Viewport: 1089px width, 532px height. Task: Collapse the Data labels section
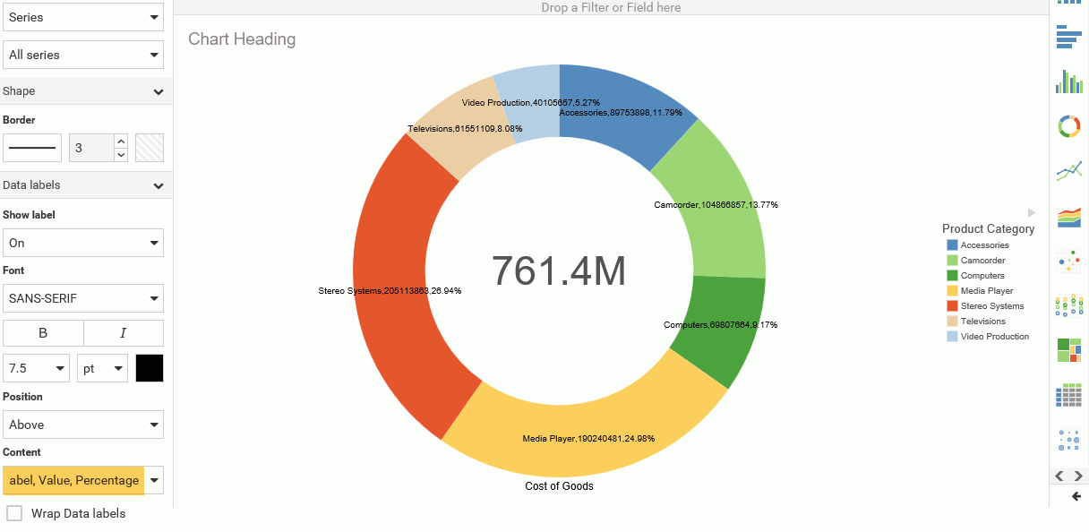(x=159, y=185)
